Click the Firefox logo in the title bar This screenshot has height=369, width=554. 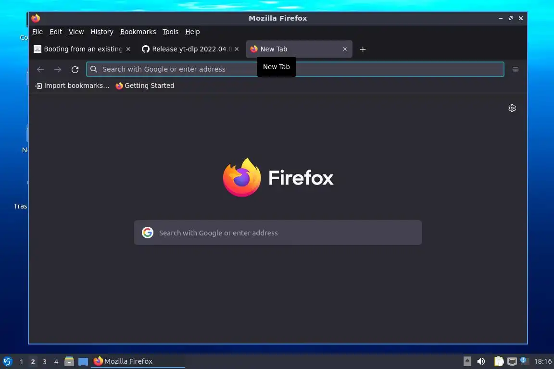[x=36, y=18]
